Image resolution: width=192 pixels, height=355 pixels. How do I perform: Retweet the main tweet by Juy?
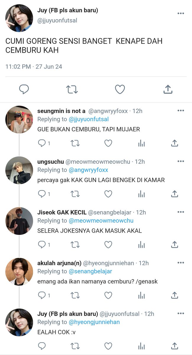click(x=72, y=89)
